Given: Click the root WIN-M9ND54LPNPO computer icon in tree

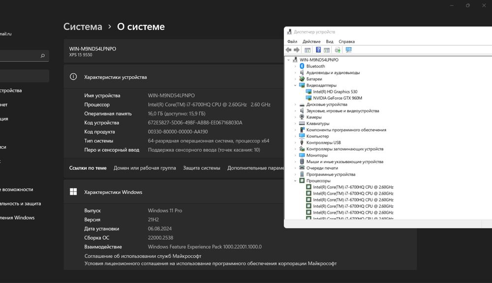Looking at the screenshot, I should 295,59.
